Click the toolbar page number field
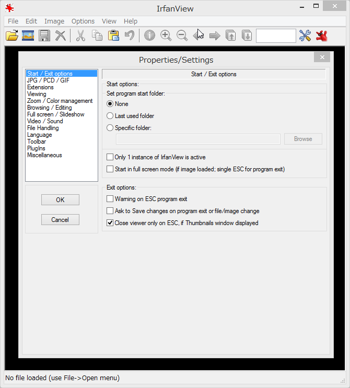 click(x=276, y=36)
